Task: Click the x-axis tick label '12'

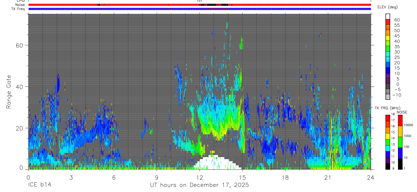Action: tap(199, 177)
